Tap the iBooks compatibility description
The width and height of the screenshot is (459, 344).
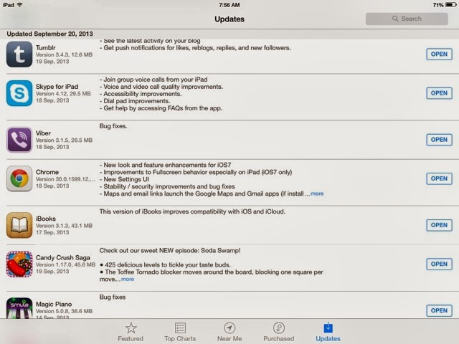192,211
